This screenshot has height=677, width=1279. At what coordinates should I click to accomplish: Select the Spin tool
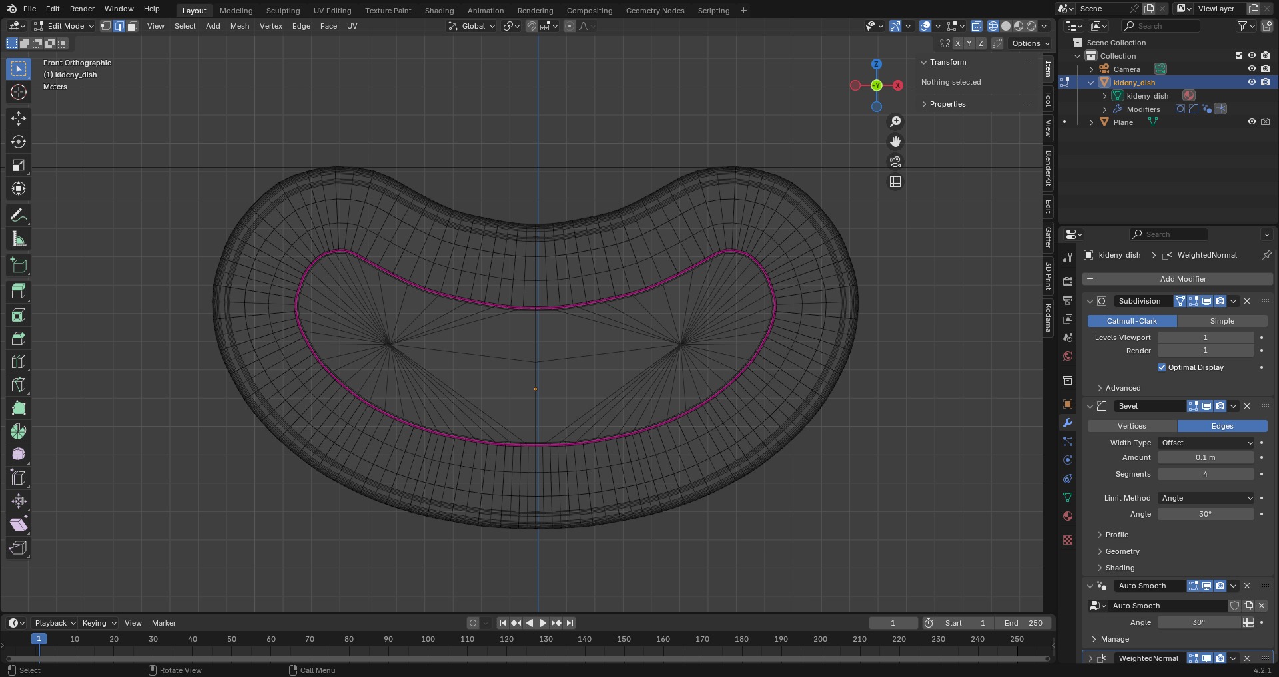point(19,431)
